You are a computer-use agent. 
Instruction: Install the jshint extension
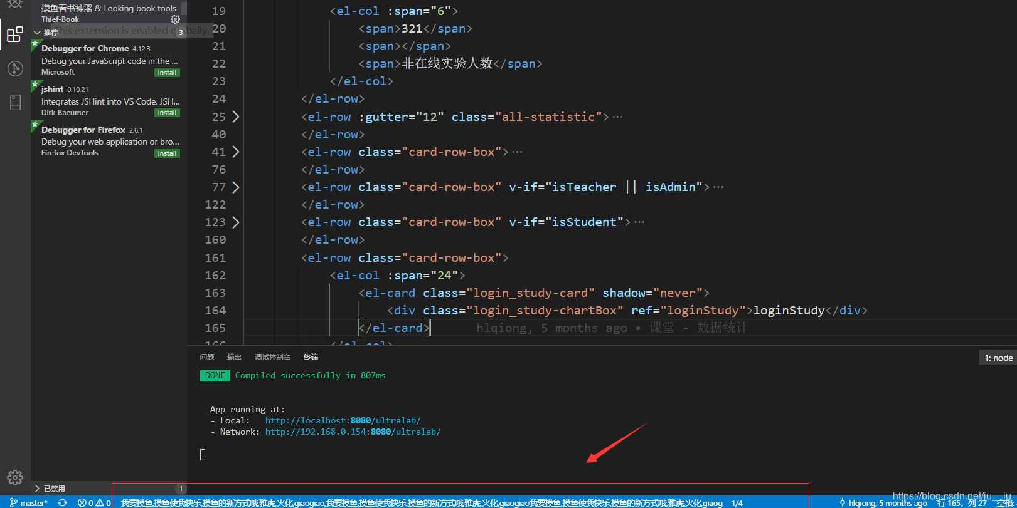(167, 113)
